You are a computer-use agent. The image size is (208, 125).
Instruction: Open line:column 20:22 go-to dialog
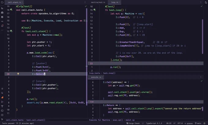click(169, 123)
